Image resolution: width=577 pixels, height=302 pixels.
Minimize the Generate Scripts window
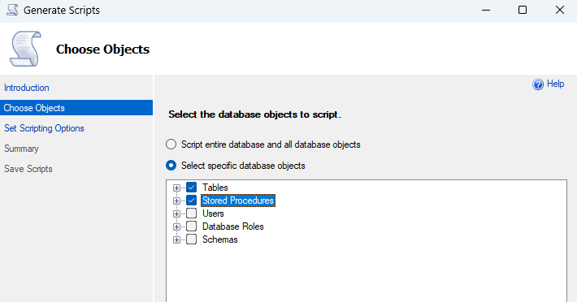pos(486,10)
